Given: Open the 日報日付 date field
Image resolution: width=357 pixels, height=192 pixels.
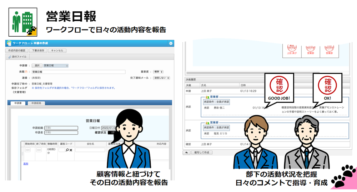Looking at the screenshot, I should (109, 128).
